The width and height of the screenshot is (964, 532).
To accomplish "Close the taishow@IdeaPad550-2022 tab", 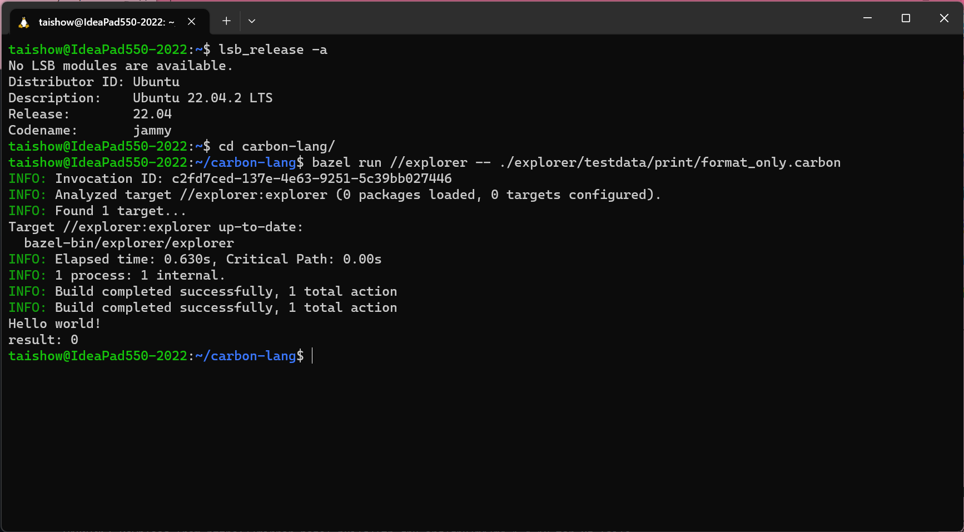I will click(191, 21).
